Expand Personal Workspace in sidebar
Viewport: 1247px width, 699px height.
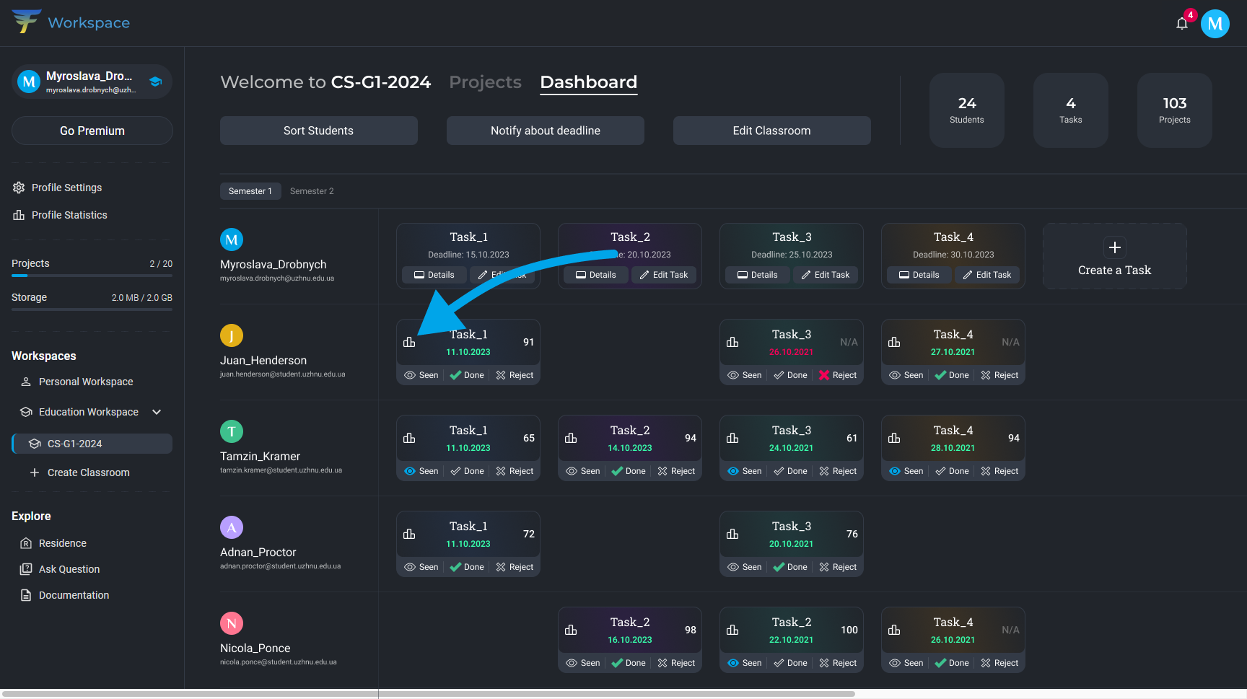pyautogui.click(x=85, y=382)
